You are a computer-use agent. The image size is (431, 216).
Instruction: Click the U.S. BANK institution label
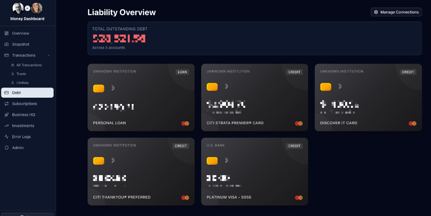point(216,145)
